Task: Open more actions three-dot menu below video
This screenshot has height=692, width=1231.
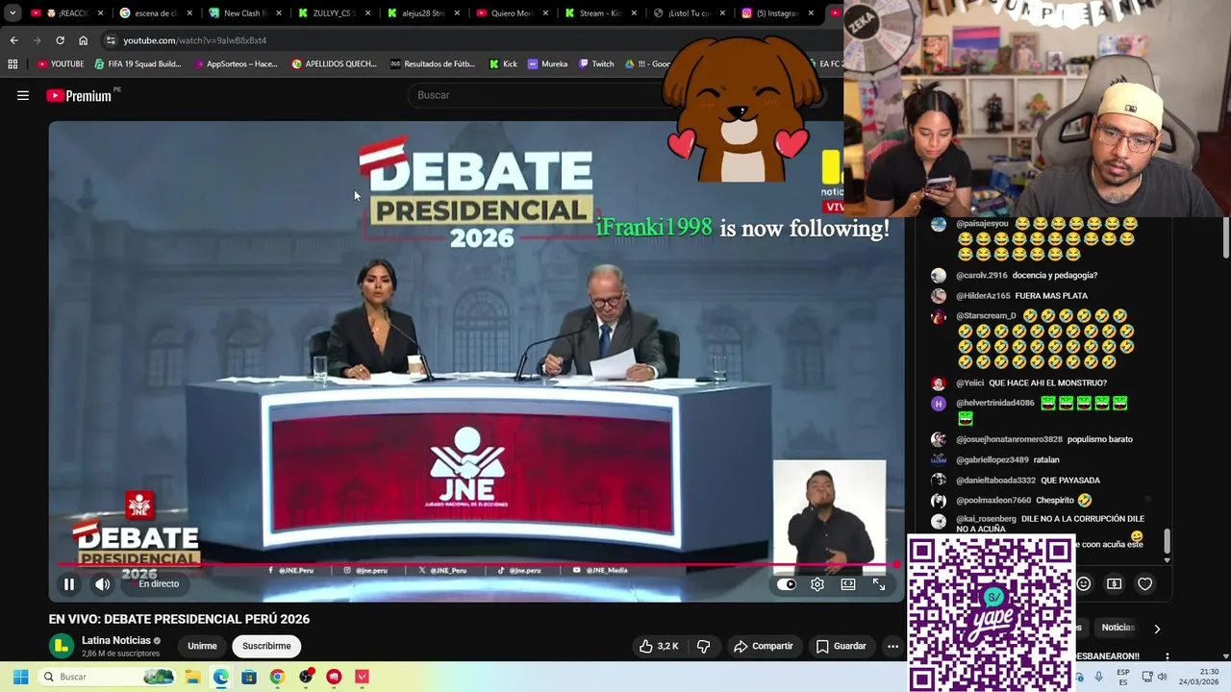Action: coord(892,646)
